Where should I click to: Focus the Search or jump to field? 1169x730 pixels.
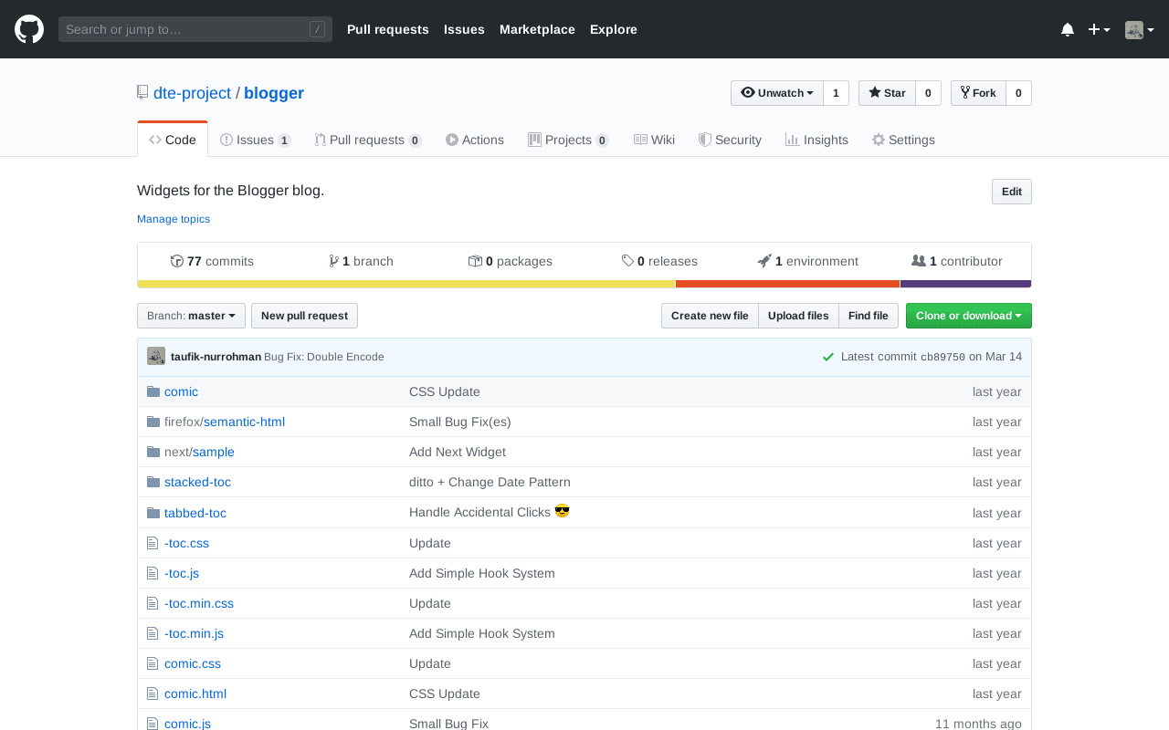click(x=195, y=29)
